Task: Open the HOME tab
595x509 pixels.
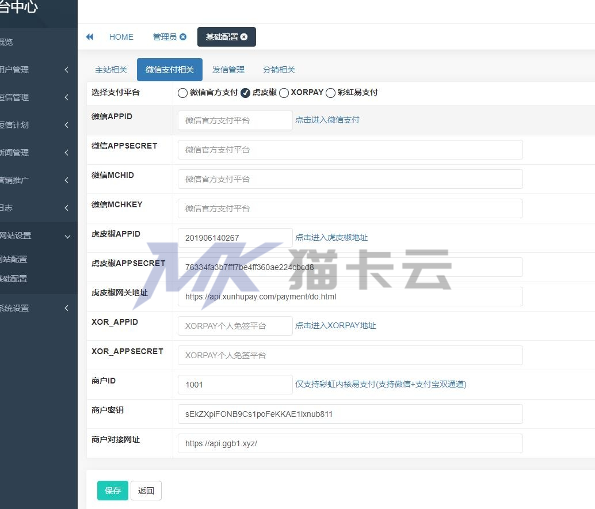Action: (x=121, y=37)
